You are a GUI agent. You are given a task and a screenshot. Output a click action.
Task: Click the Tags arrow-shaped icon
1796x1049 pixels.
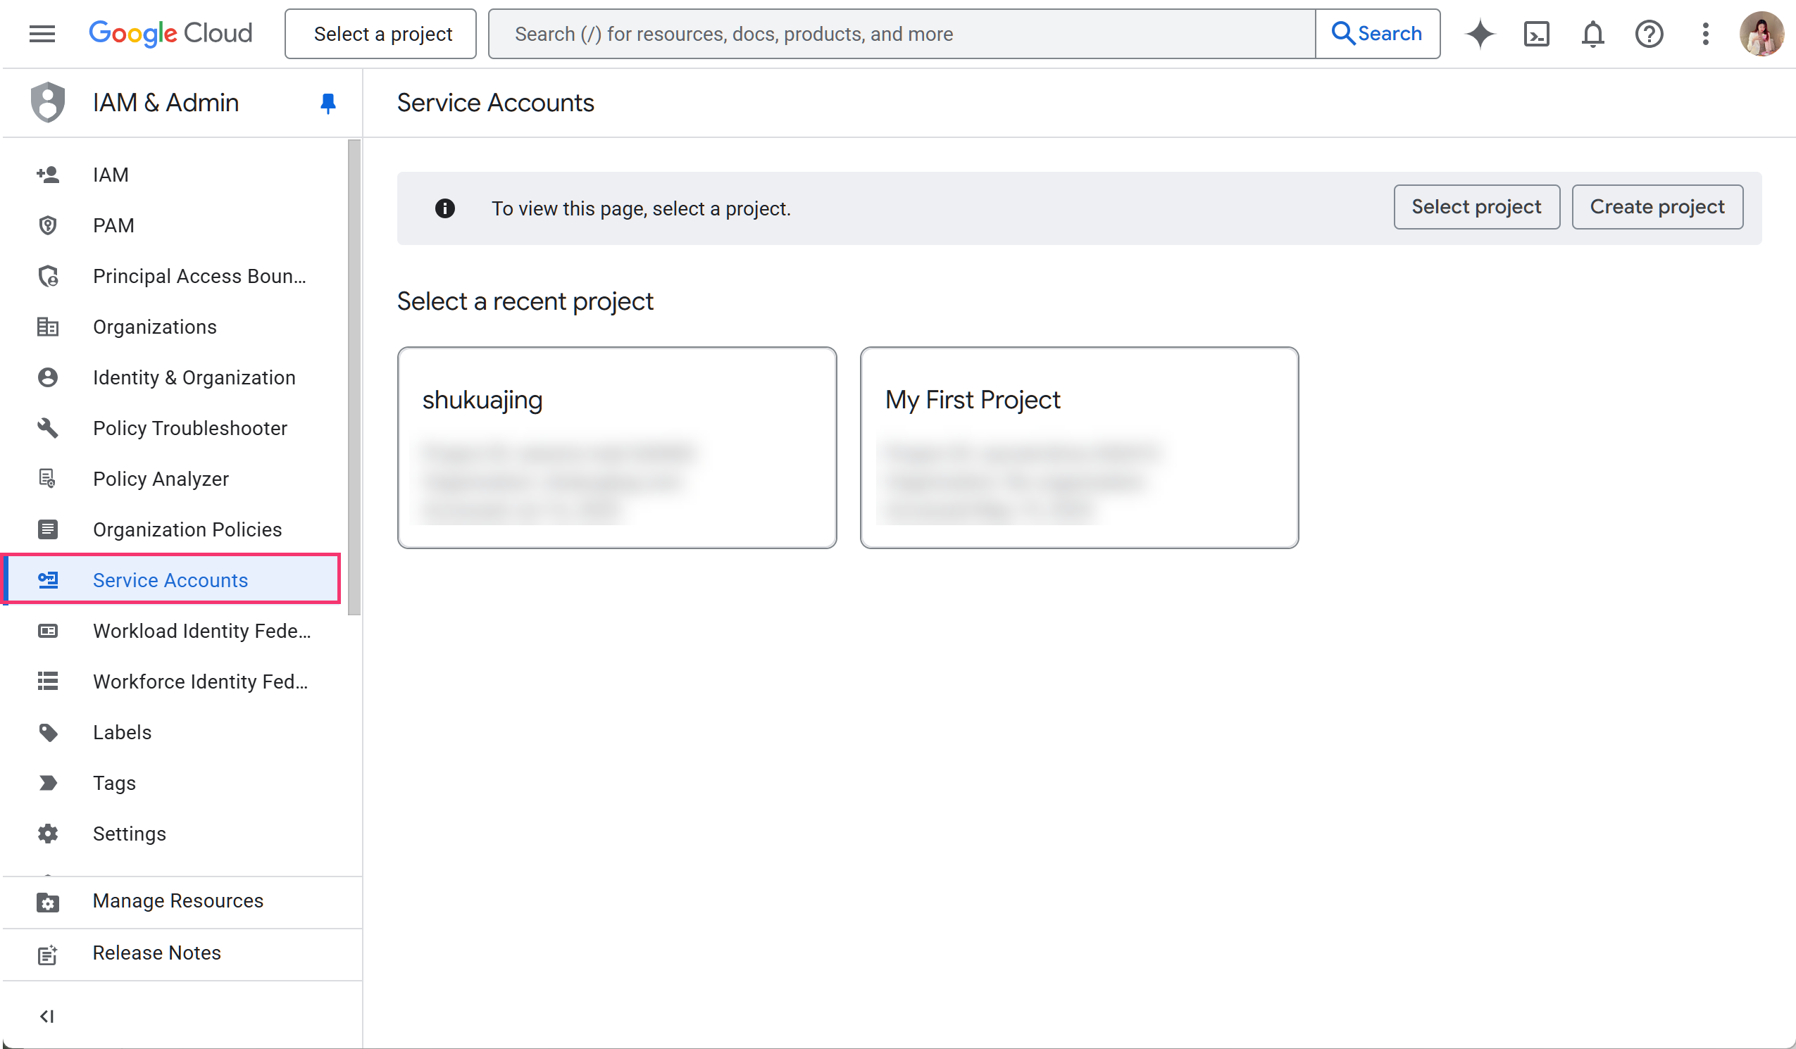click(x=48, y=782)
